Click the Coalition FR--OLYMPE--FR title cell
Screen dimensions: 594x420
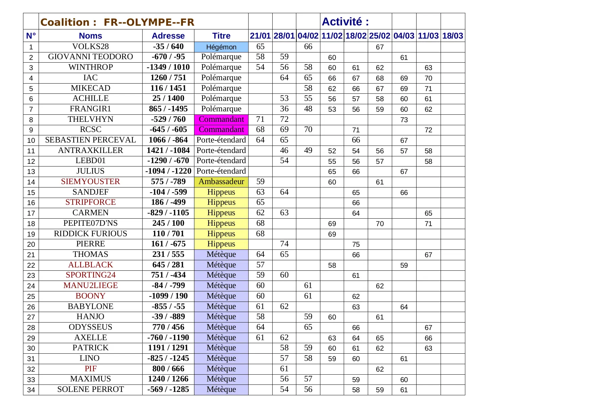click(117, 22)
